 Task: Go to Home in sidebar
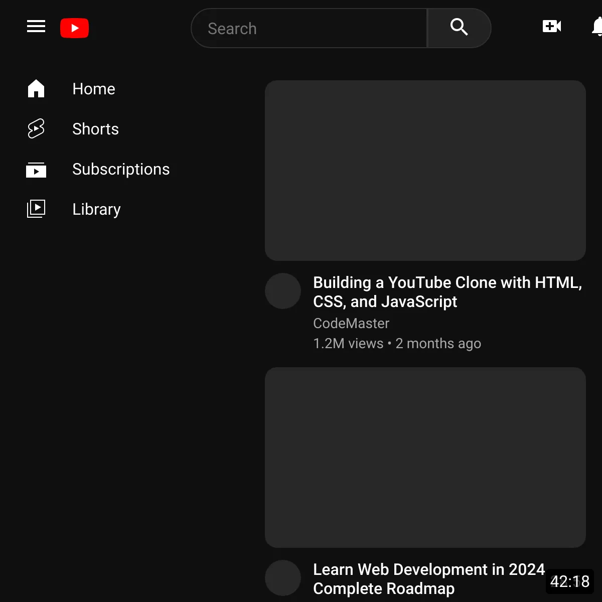[94, 89]
